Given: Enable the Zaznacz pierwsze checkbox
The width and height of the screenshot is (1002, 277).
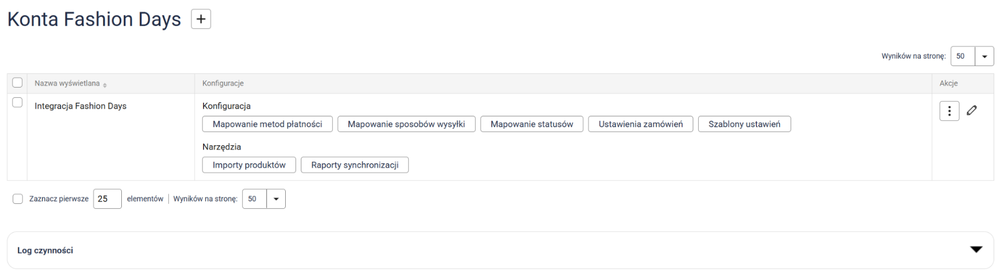Looking at the screenshot, I should [18, 199].
